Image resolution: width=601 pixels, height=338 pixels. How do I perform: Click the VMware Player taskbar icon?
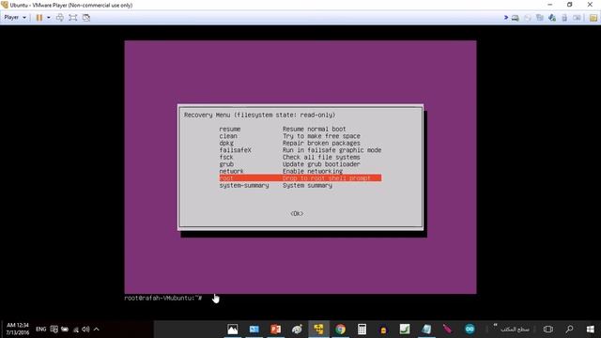coord(318,330)
